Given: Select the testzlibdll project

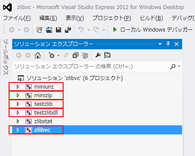Looking at the screenshot, I should point(46,113).
